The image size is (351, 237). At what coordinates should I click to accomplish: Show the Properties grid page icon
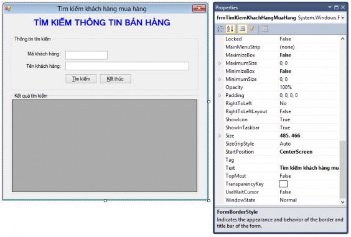[243, 29]
